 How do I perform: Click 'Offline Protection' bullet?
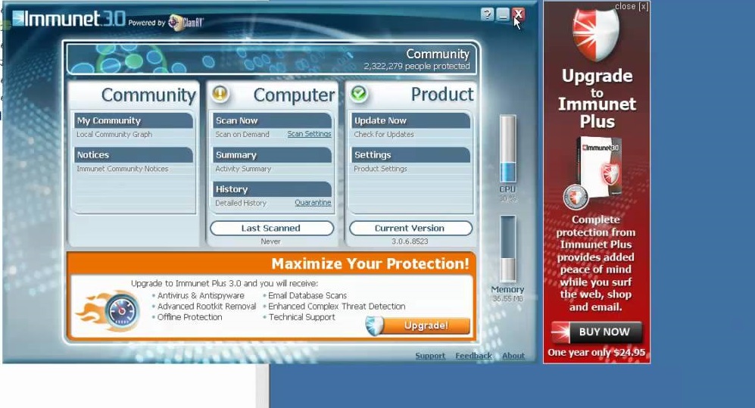pyautogui.click(x=190, y=317)
